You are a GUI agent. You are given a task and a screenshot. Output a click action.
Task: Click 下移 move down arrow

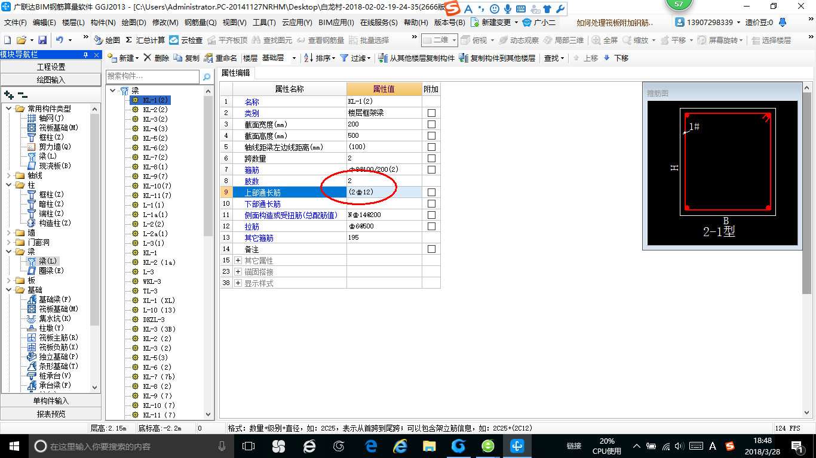[x=616, y=58]
